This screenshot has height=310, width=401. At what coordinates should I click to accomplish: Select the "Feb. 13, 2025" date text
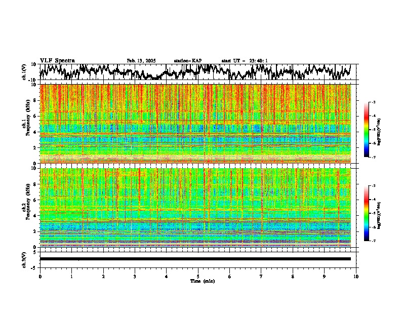tap(141, 61)
